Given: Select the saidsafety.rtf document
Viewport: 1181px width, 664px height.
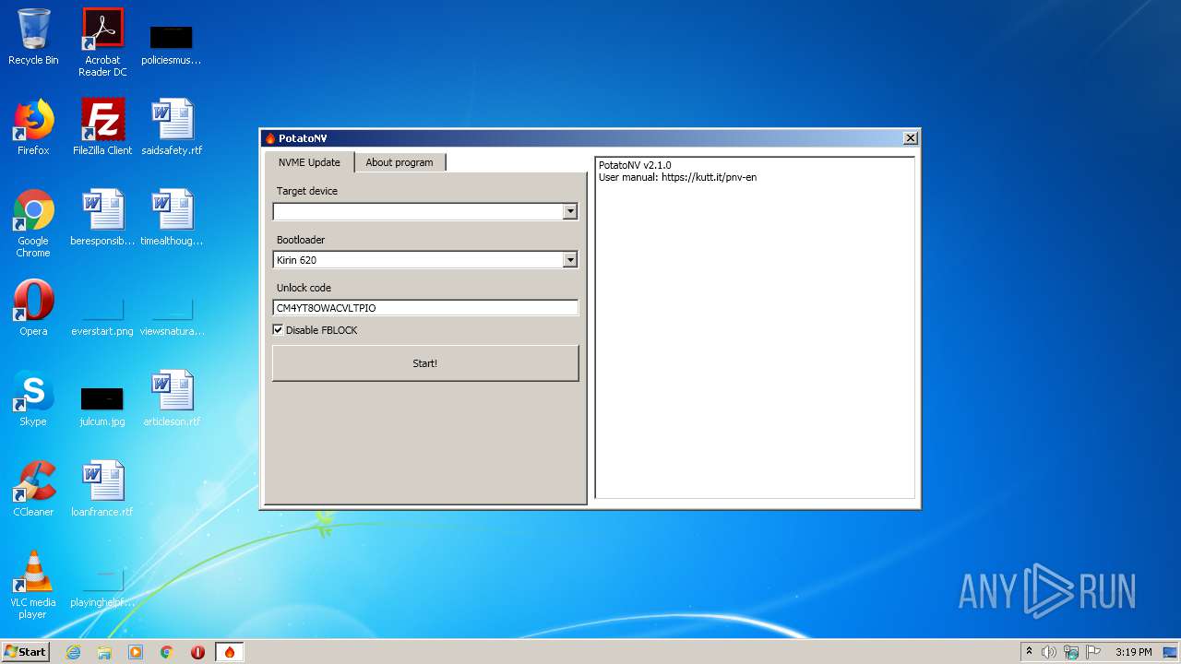Looking at the screenshot, I should 172,127.
